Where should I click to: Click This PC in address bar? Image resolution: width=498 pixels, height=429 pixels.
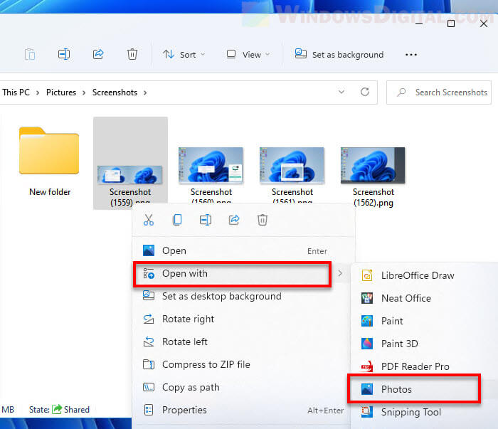(16, 92)
